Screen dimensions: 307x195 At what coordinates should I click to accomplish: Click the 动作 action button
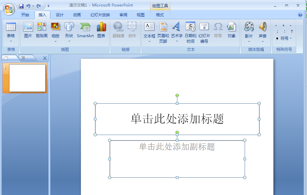point(132,30)
